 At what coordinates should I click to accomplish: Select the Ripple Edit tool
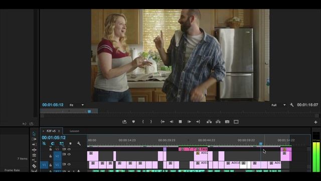pos(34,150)
